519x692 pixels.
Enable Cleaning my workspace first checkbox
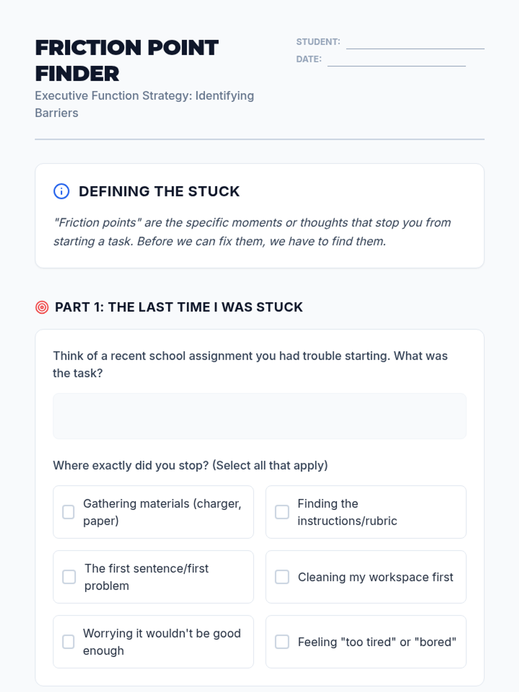(282, 577)
